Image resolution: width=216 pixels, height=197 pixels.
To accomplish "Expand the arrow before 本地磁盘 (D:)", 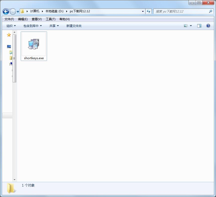I will click(x=42, y=11).
